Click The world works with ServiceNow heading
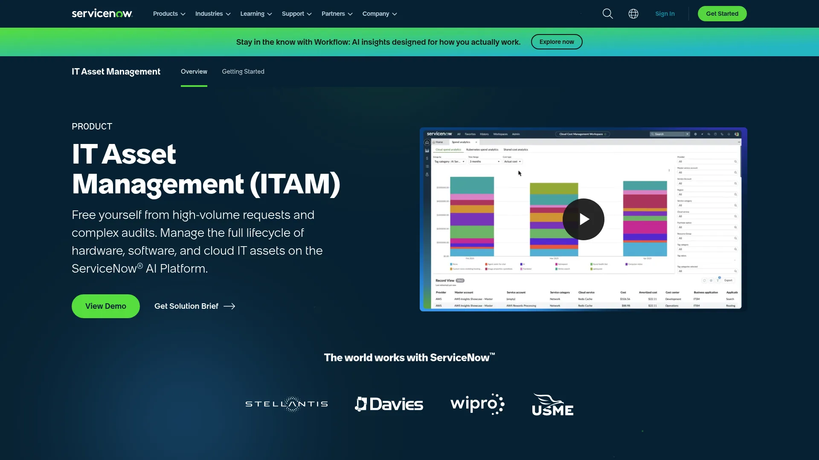The image size is (819, 460). (x=409, y=357)
